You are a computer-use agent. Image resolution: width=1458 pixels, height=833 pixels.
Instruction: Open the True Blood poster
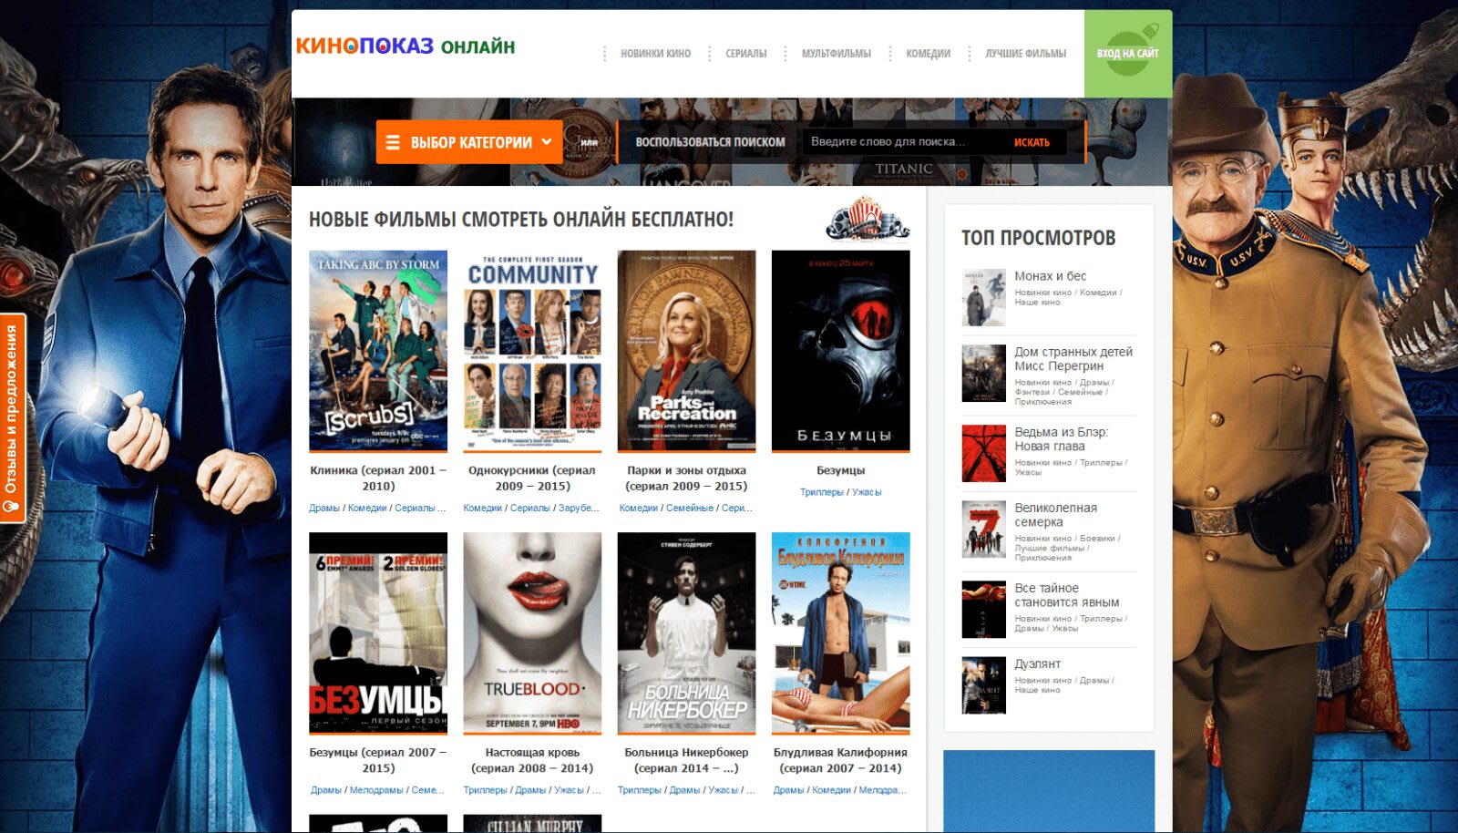coord(532,633)
